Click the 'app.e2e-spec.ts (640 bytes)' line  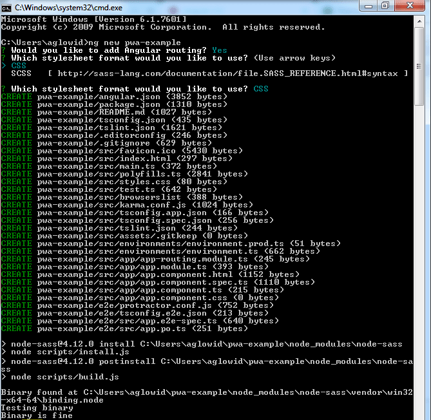point(140,321)
